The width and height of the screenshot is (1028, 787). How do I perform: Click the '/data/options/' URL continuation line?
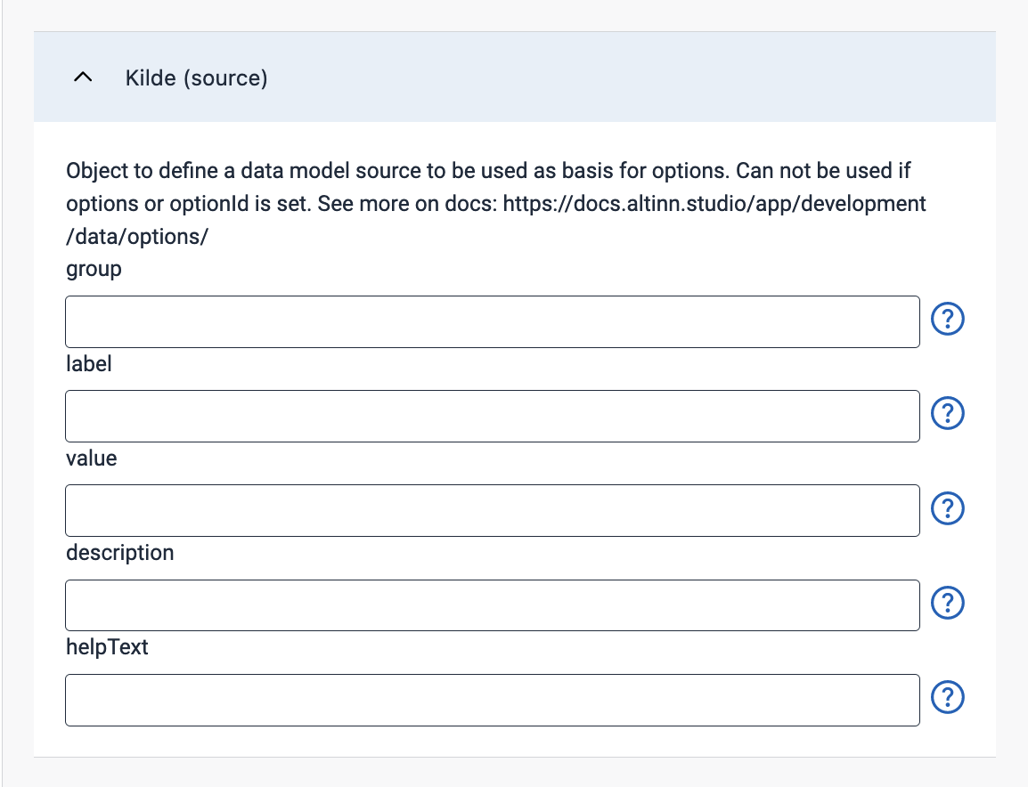137,237
